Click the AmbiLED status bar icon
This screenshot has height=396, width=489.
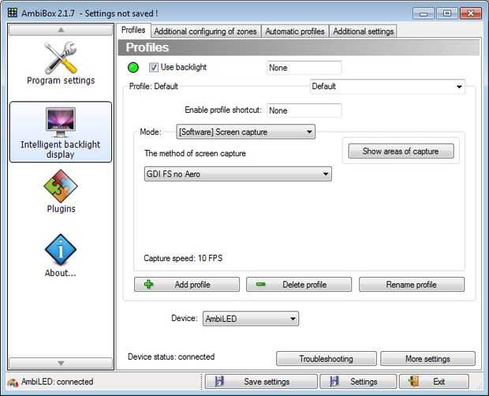pos(13,382)
